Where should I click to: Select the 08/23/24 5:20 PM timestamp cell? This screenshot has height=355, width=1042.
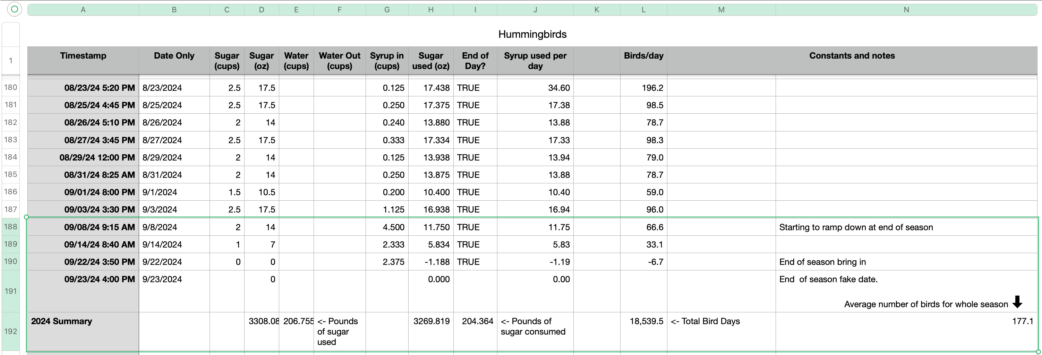coord(99,88)
